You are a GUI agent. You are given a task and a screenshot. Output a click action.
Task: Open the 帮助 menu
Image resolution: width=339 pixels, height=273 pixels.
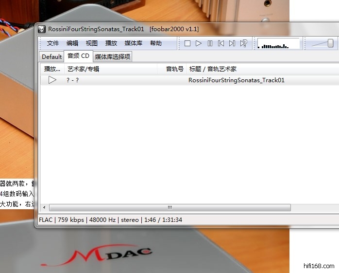[x=156, y=43]
